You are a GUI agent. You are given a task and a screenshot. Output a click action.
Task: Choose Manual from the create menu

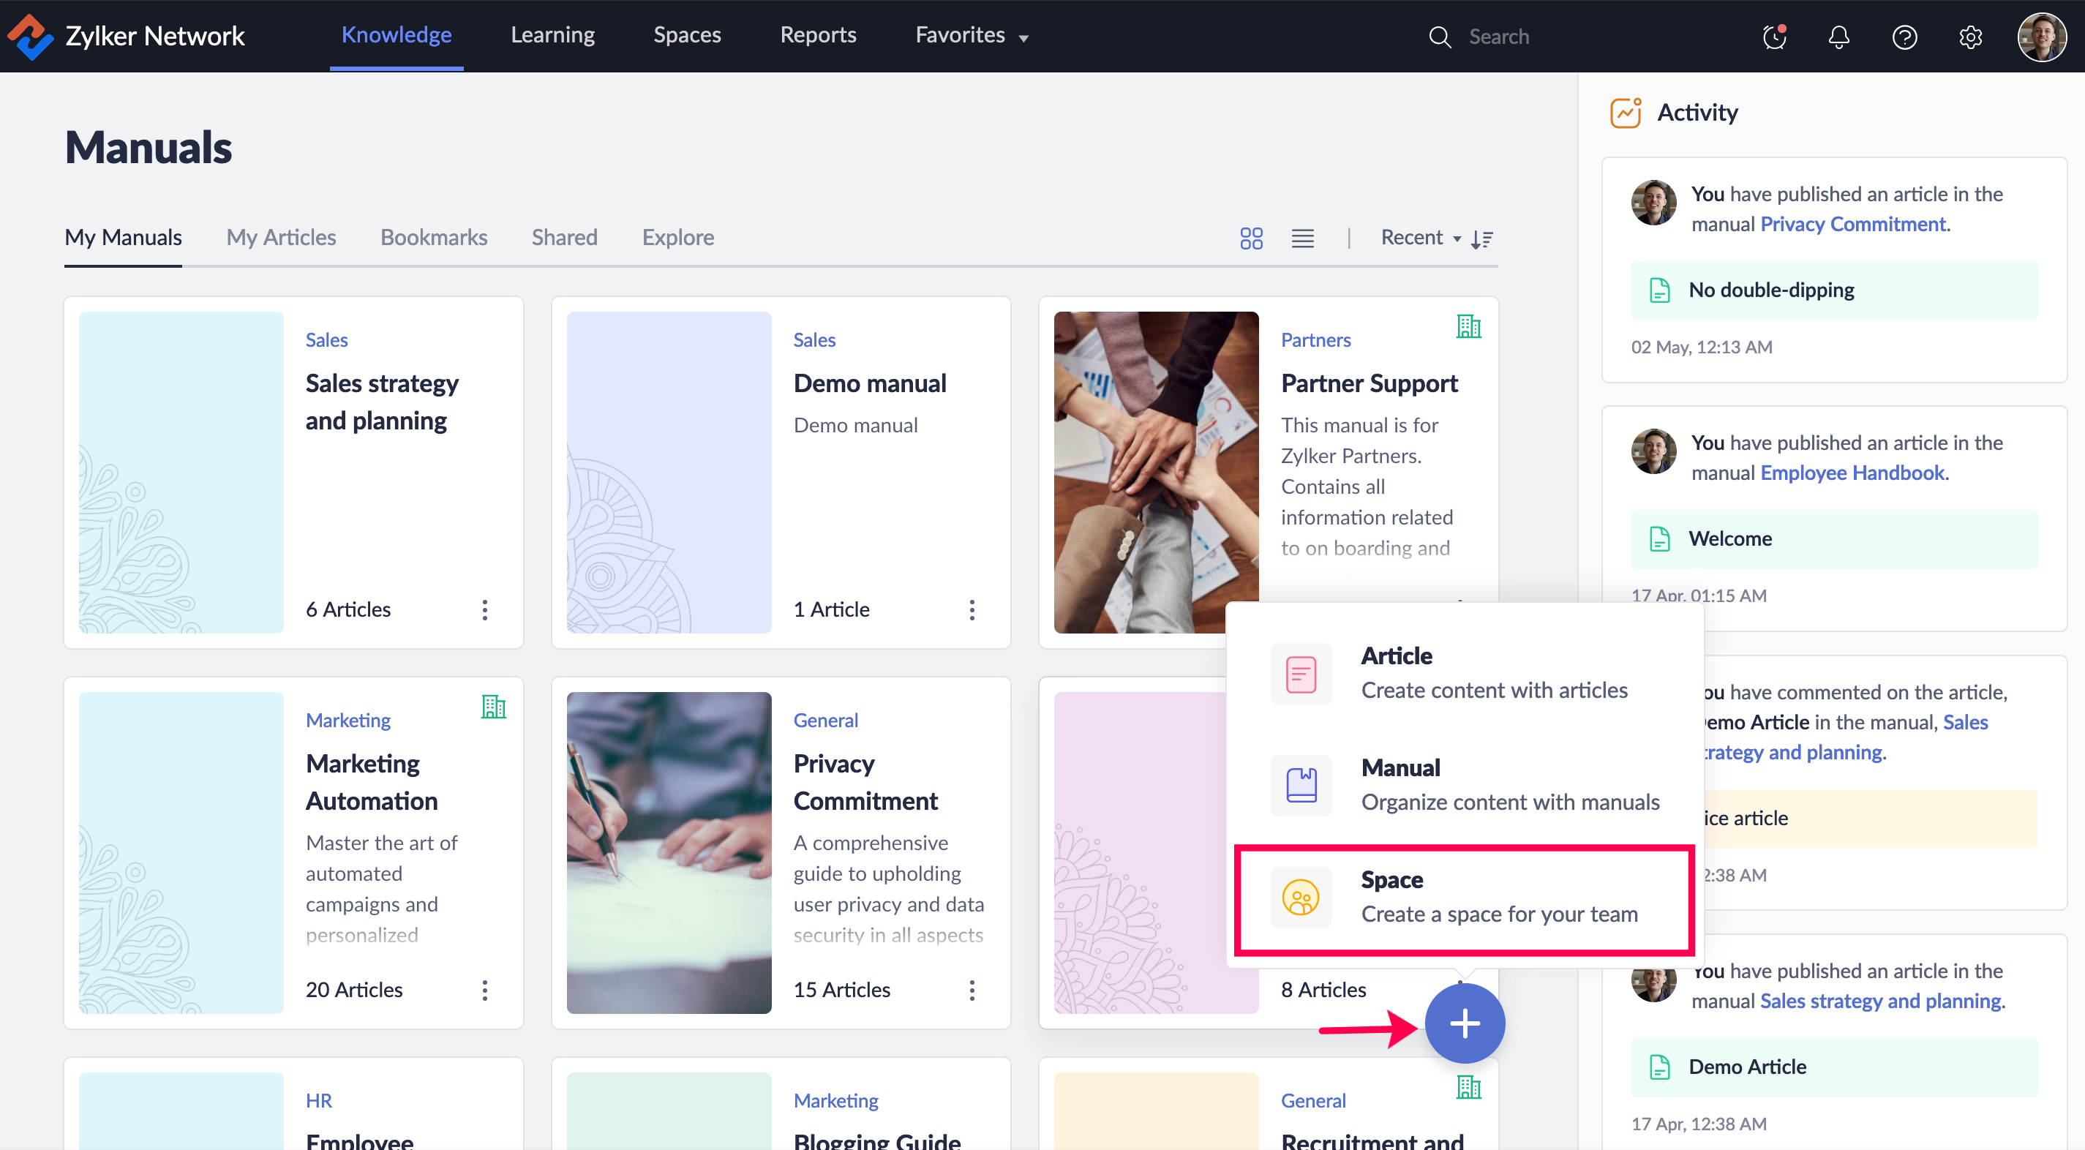point(1464,785)
